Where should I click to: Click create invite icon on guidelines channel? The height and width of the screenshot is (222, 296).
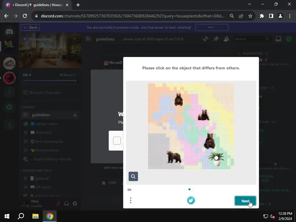75,115
